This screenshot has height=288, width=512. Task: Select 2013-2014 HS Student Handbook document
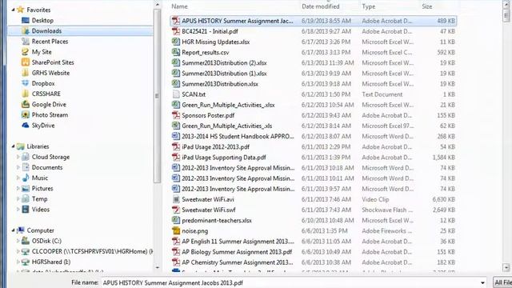(314, 136)
